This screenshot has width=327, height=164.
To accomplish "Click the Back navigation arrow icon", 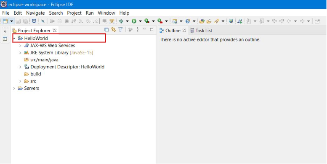I will click(289, 21).
